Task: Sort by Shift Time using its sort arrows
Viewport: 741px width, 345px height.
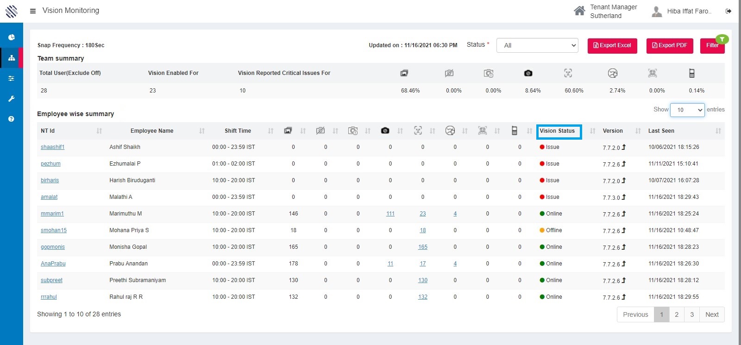Action: tap(271, 131)
